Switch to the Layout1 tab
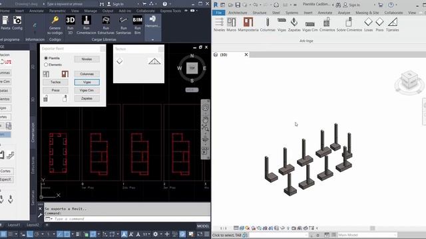Screen dimensions: 426x239 coord(14,225)
